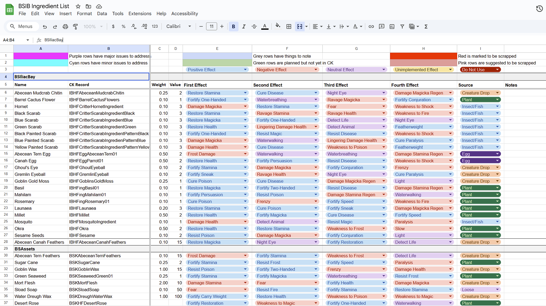Decrease font size with minus button

tap(201, 26)
